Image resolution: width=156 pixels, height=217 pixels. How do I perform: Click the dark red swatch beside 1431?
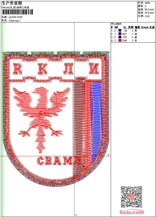click(x=120, y=34)
